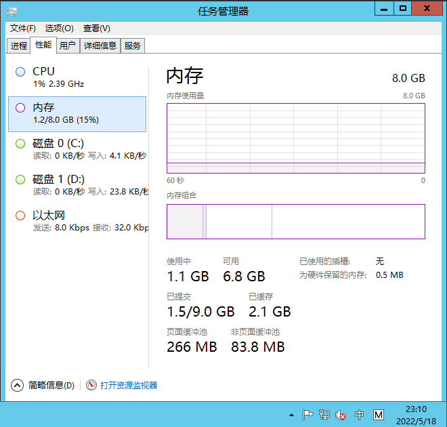Click the 磁盘 0 (C:) green circle icon
This screenshot has width=447, height=427.
[20, 144]
